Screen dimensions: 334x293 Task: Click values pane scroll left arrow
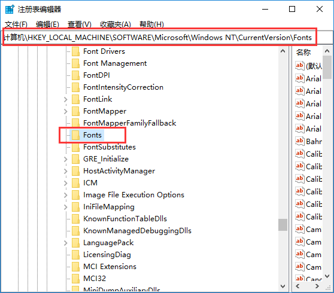point(298,286)
